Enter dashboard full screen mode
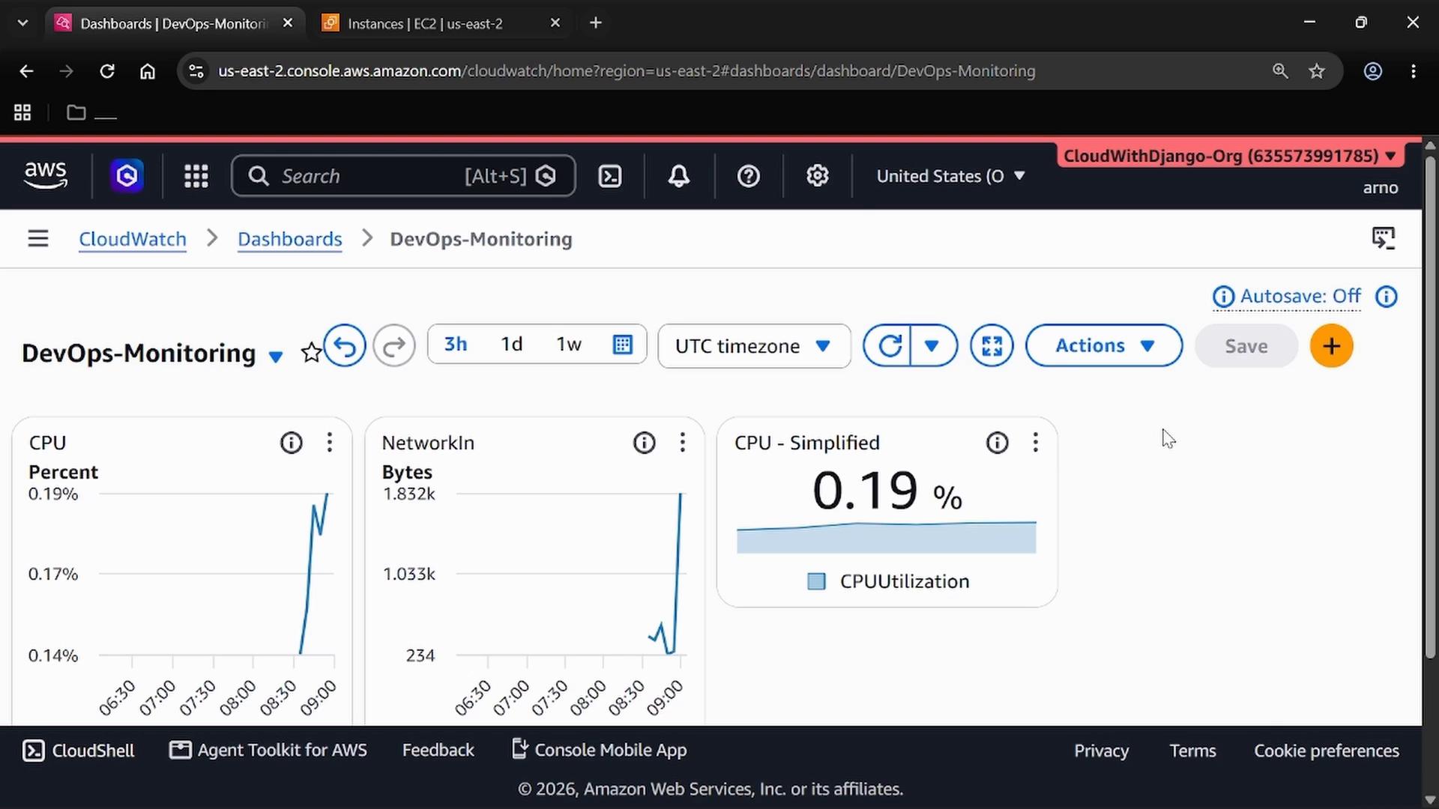This screenshot has width=1439, height=809. pyautogui.click(x=992, y=345)
